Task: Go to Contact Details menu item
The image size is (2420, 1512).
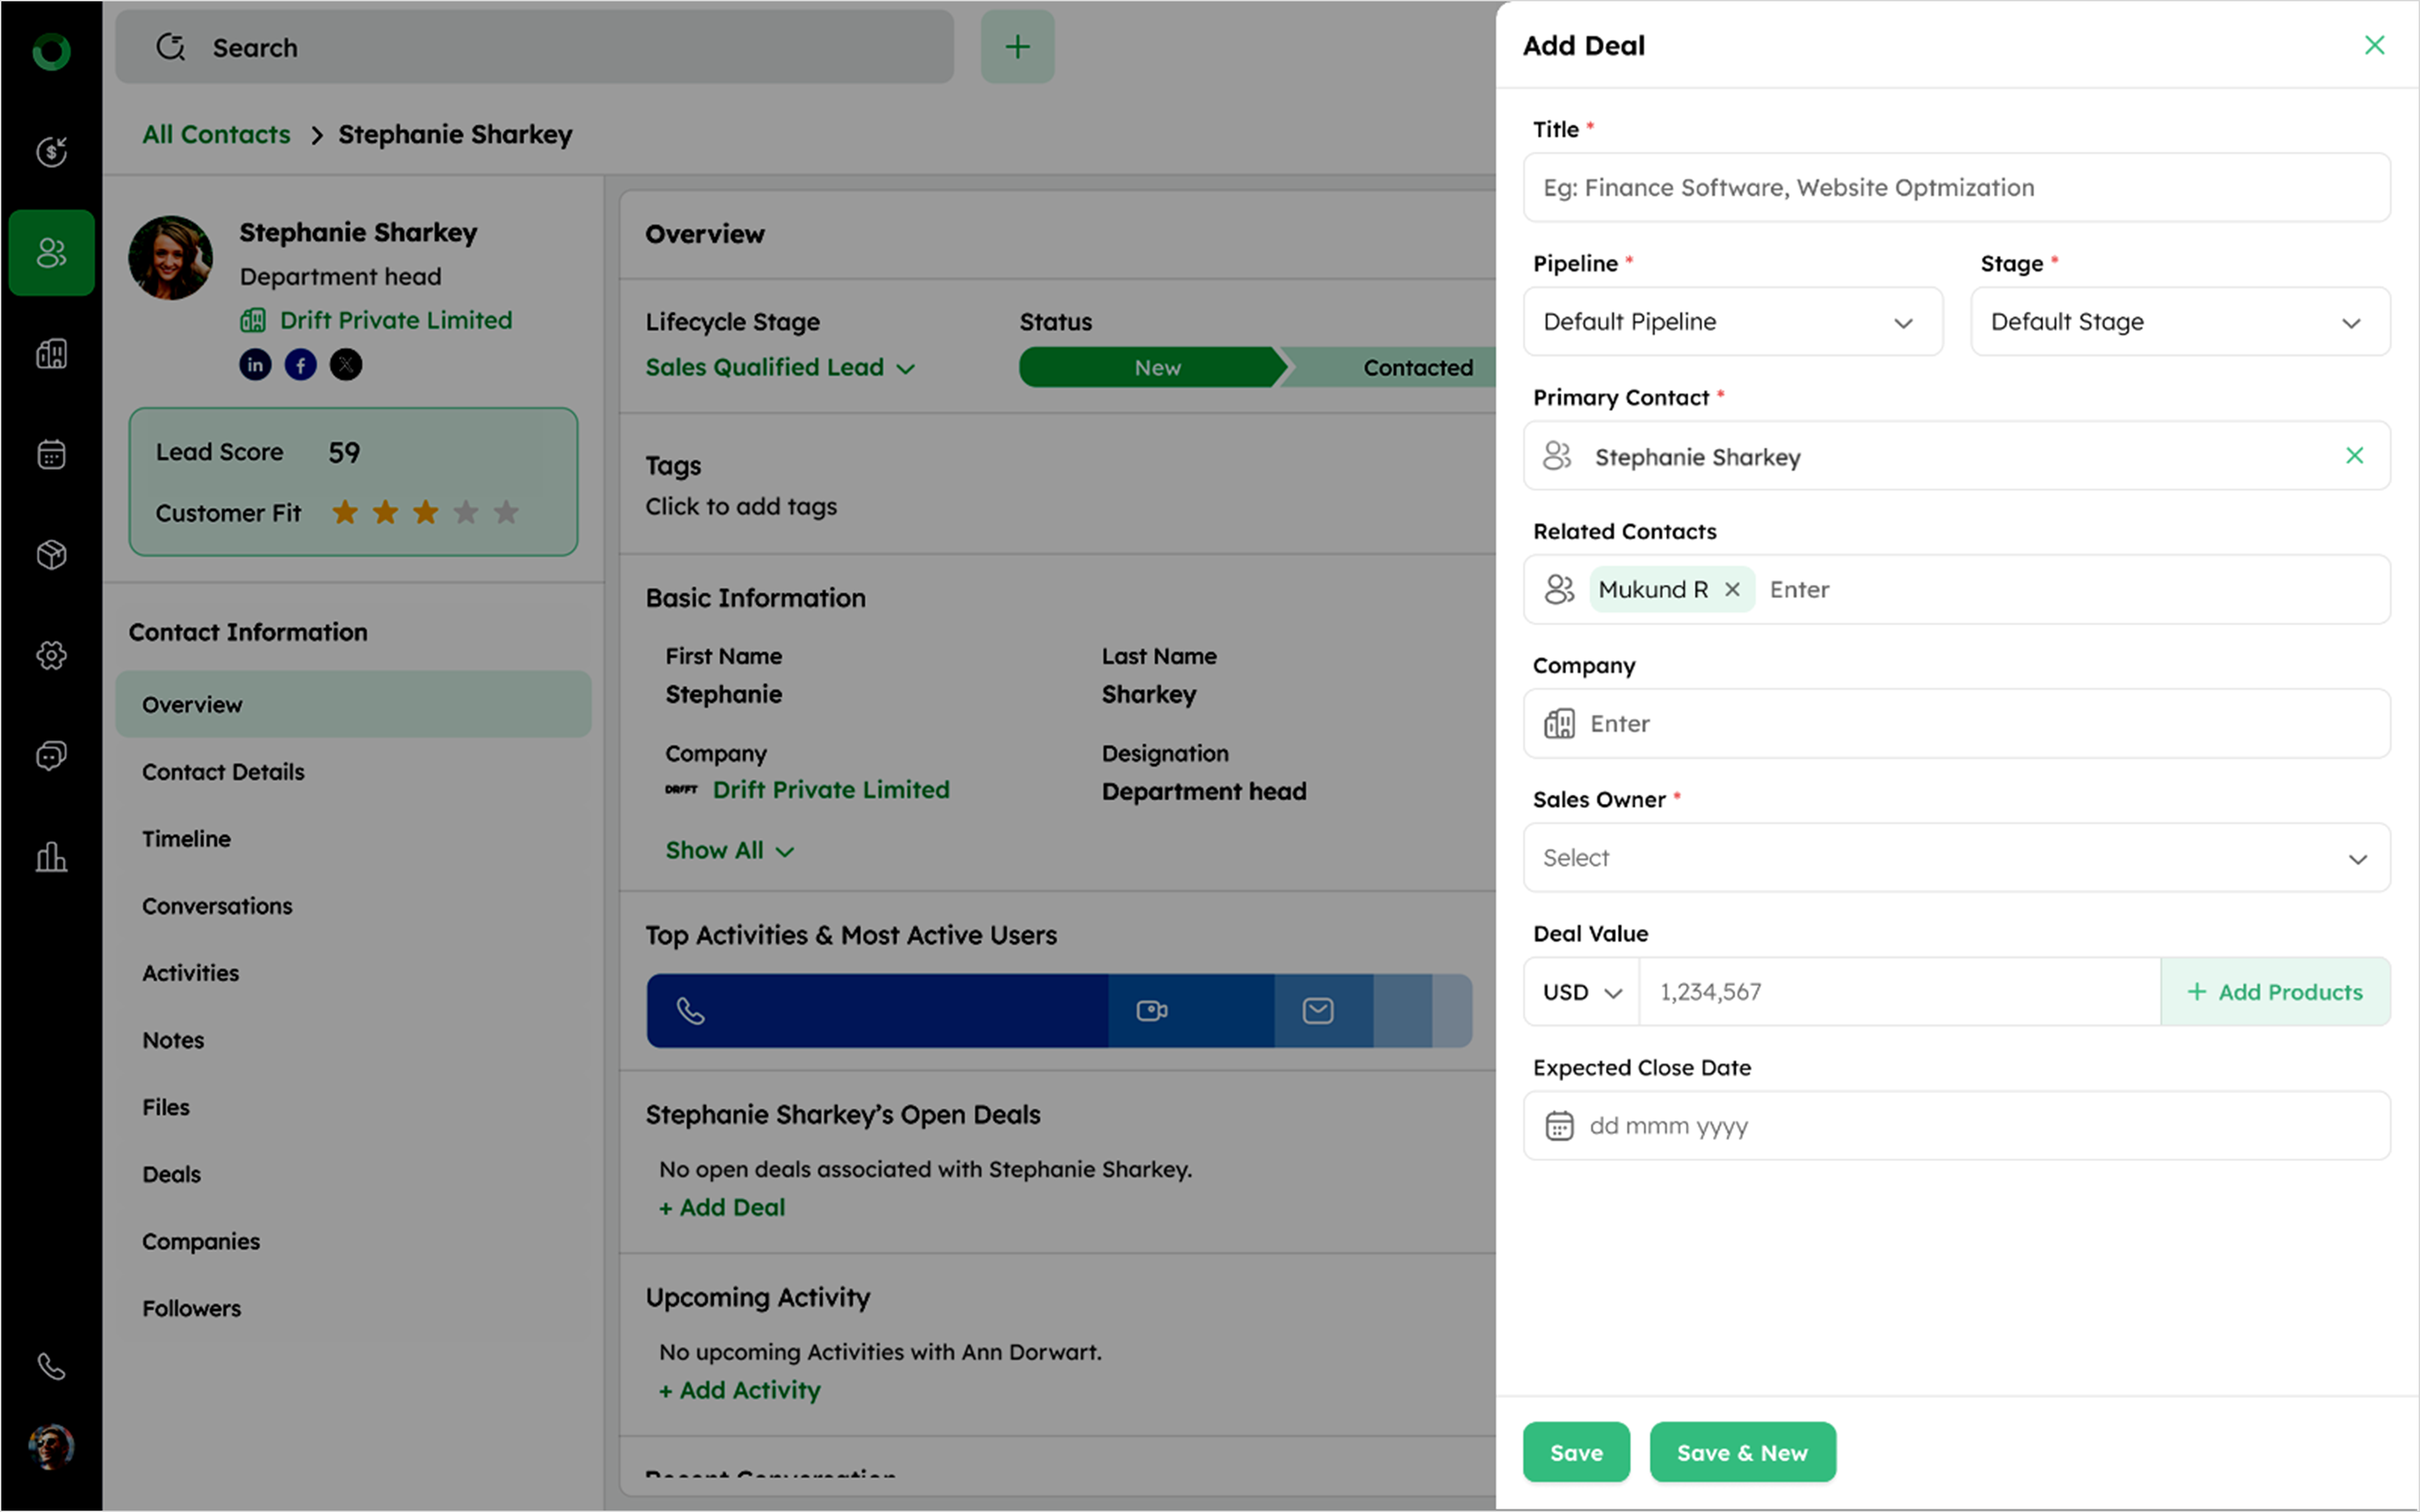Action: point(223,772)
